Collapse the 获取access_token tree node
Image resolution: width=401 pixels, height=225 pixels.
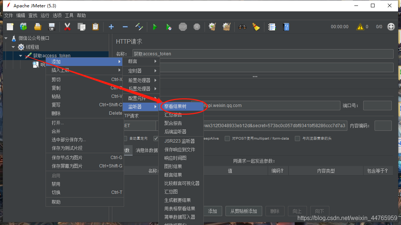pos(21,56)
